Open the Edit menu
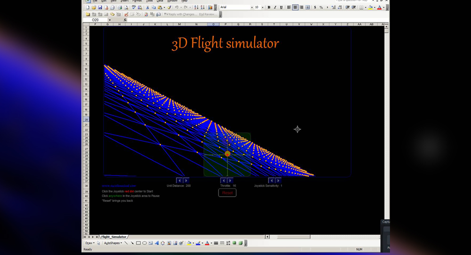Viewport: 471px width, 255px height. [104, 1]
